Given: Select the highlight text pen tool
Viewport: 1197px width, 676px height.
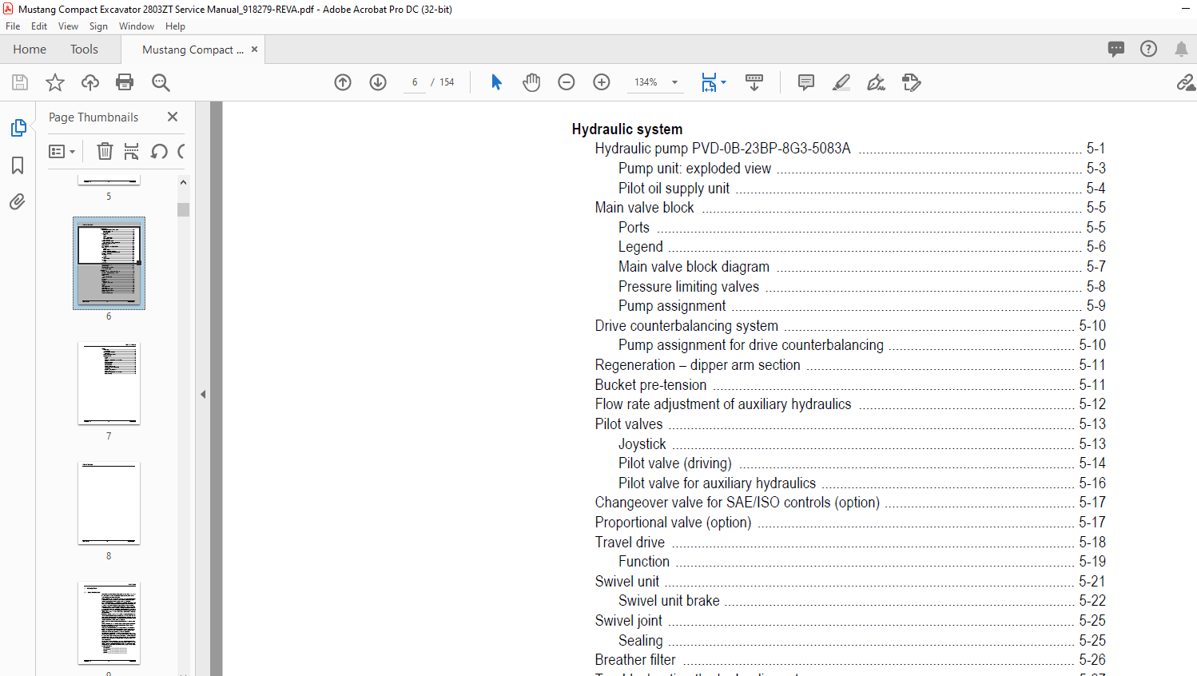Looking at the screenshot, I should point(841,82).
